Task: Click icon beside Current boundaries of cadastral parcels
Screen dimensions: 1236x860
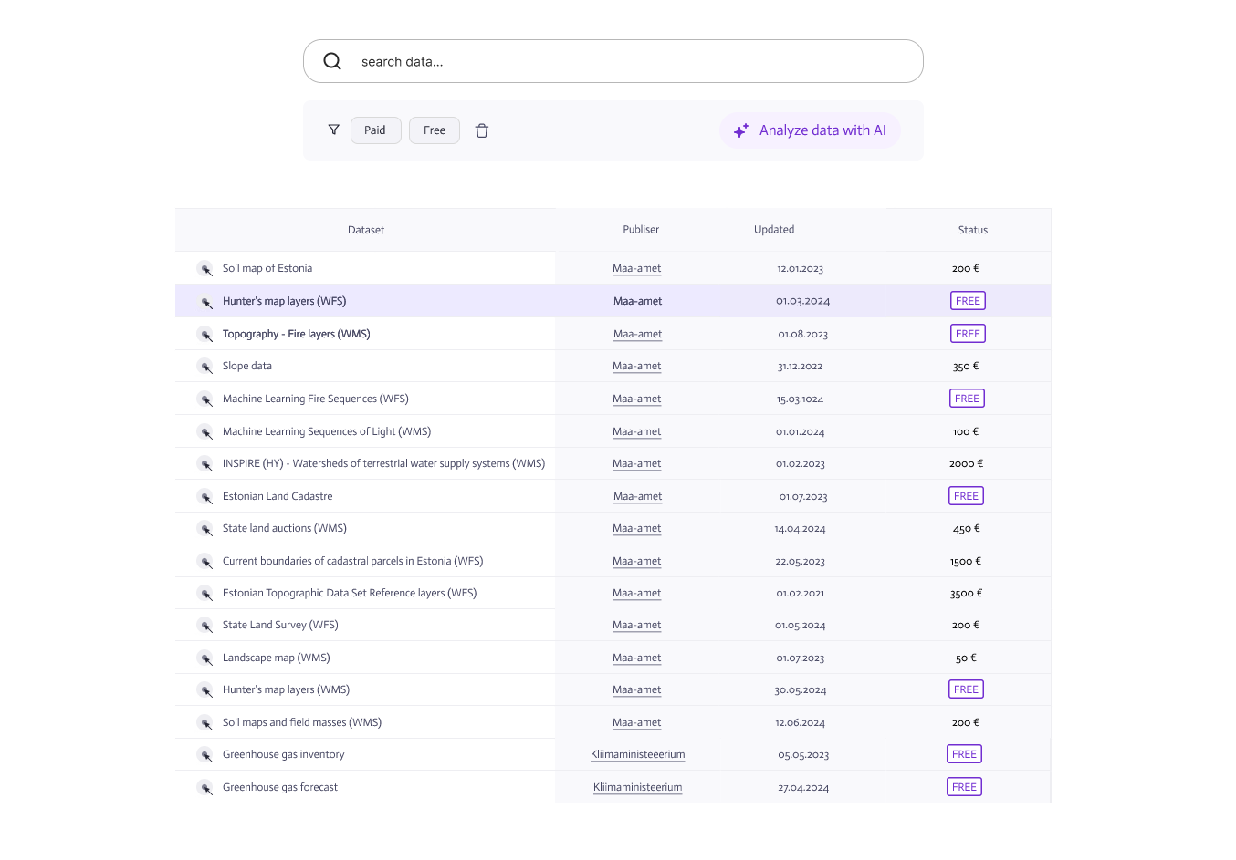Action: [205, 561]
